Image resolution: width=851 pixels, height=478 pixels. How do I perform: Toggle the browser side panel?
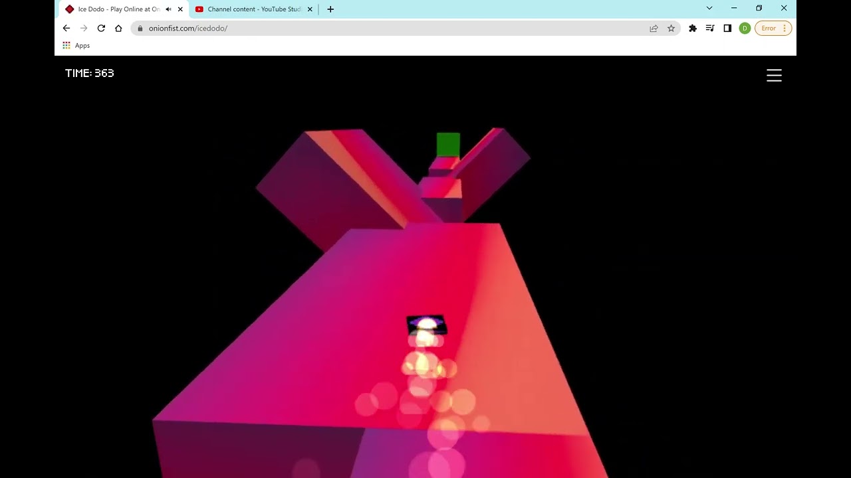(727, 29)
